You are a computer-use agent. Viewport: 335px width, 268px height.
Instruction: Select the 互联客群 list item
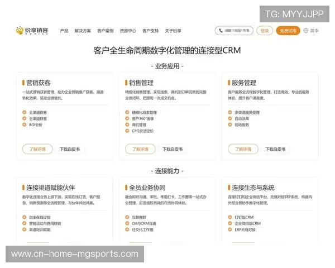(139, 217)
